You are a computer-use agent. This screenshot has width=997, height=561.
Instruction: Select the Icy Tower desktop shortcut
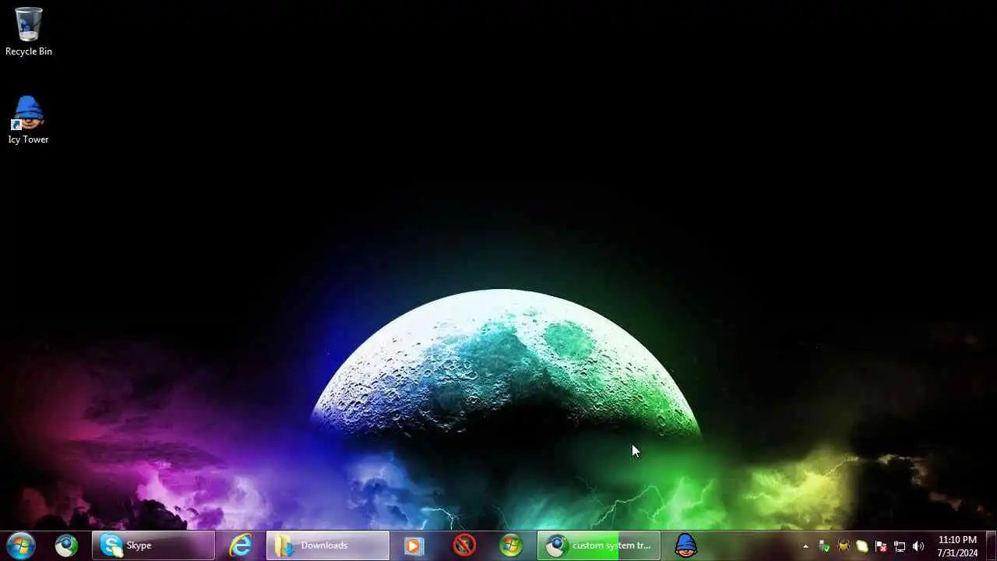tap(29, 120)
